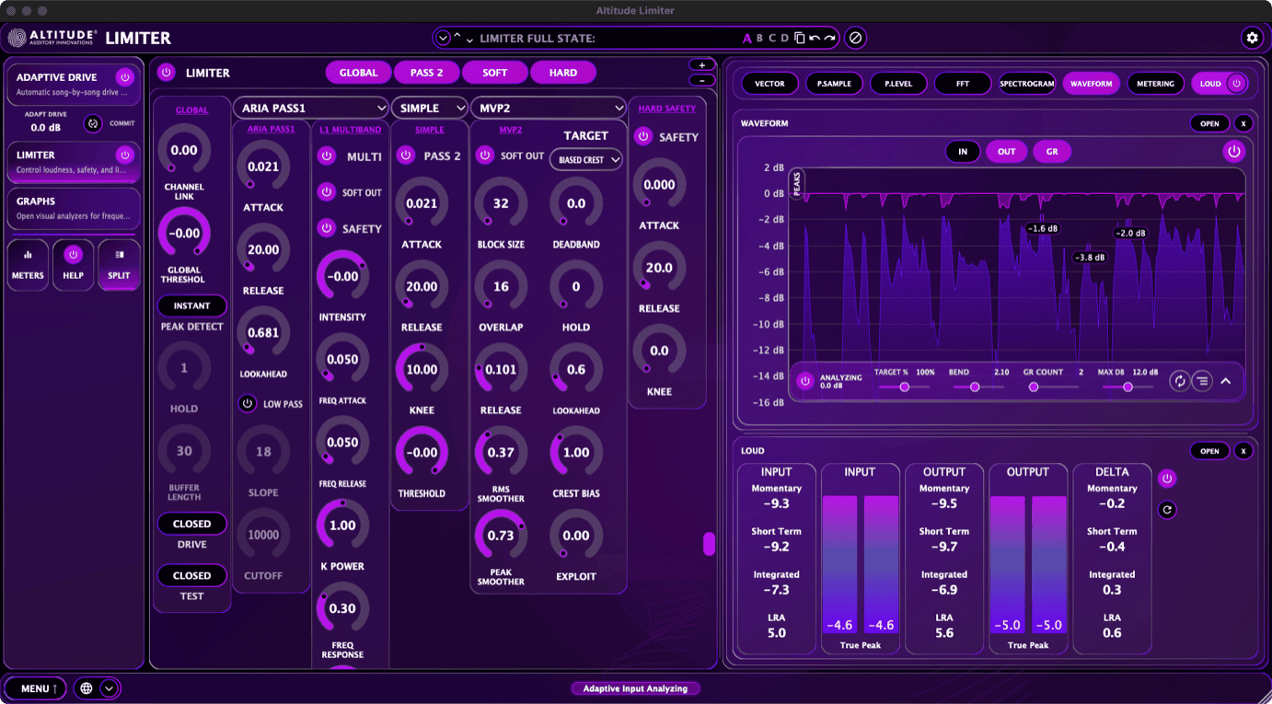Viewport: 1272px width, 704px height.
Task: Select the Metering tab
Action: [1155, 84]
